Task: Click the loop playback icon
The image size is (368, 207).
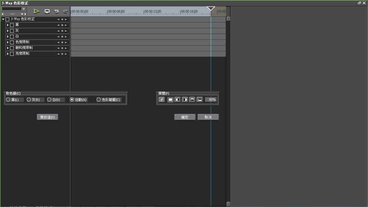Action: click(x=47, y=11)
